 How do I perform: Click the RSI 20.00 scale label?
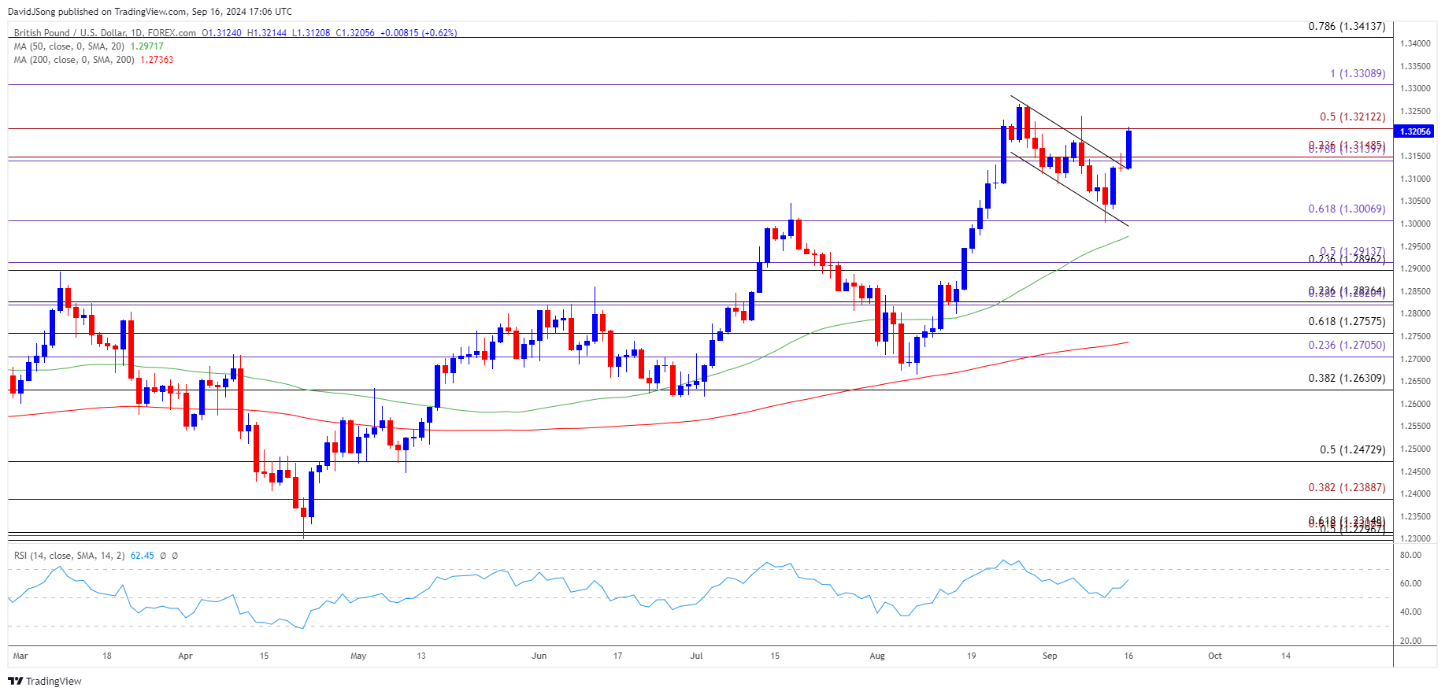[x=1410, y=641]
